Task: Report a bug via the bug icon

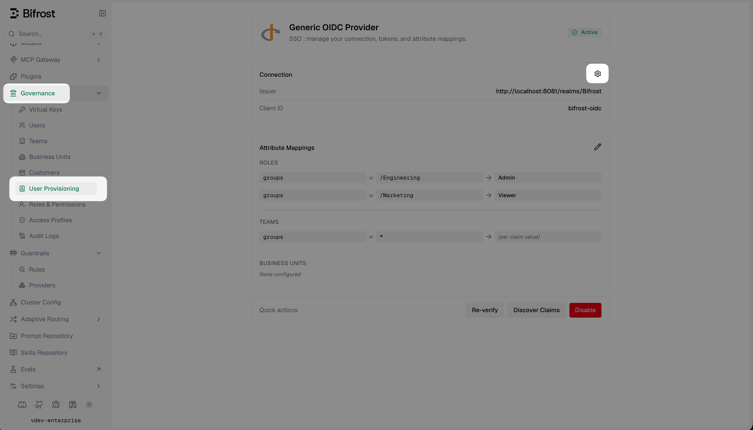Action: click(x=56, y=405)
